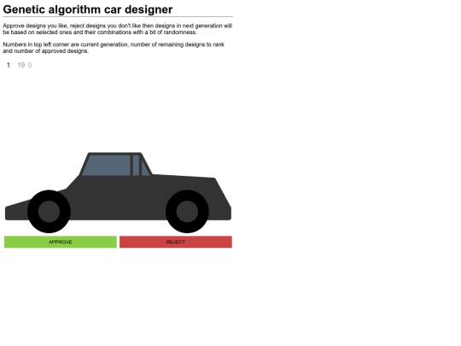461x346 pixels.
Task: Click the black car design image
Action: click(118, 193)
